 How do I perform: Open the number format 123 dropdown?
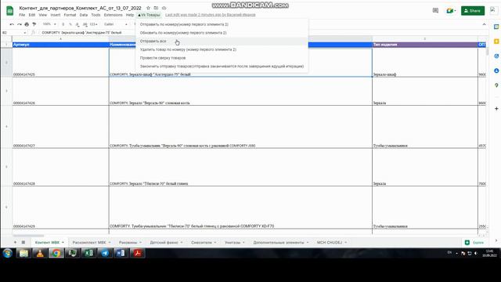93,24
